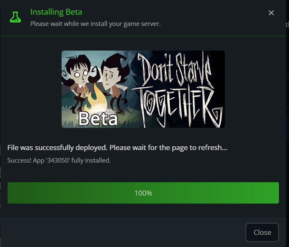Click the green beta flask icon
The image size is (289, 247).
[x=15, y=17]
